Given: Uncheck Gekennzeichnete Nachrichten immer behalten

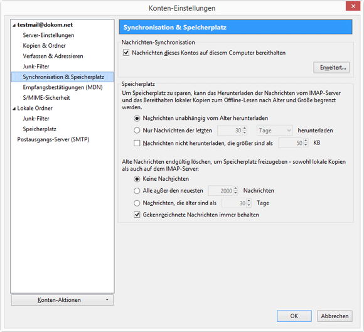Looking at the screenshot, I should (137, 215).
